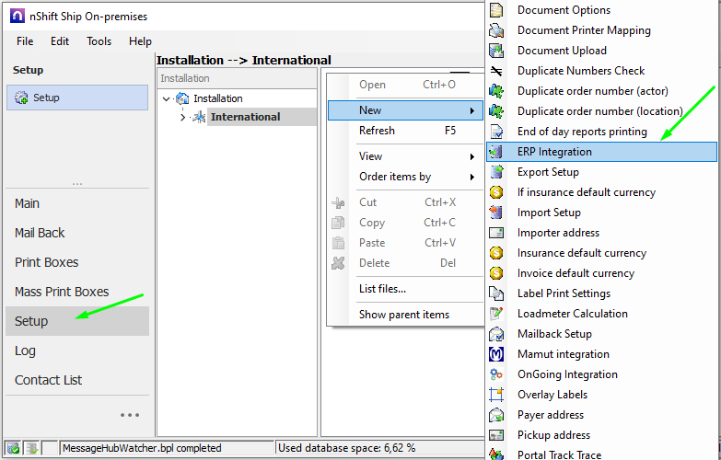Select Overlay Labels menu entry
This screenshot has width=721, height=460.
[x=601, y=395]
